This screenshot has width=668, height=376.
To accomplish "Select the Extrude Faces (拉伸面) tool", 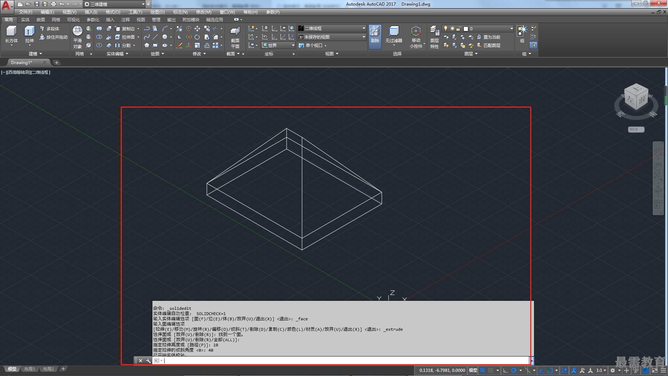I will pyautogui.click(x=125, y=37).
